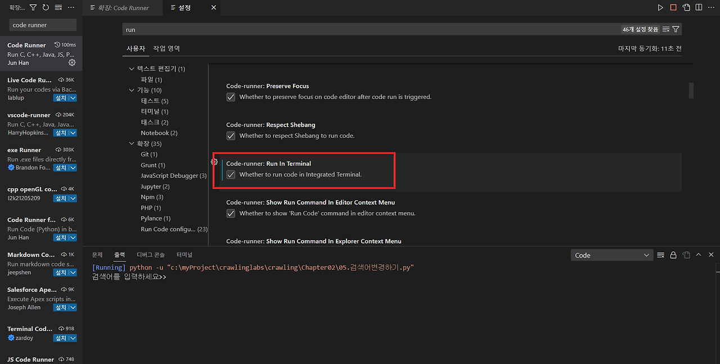
Task: Click the 설치 button for vscode-runner
Action: point(61,132)
